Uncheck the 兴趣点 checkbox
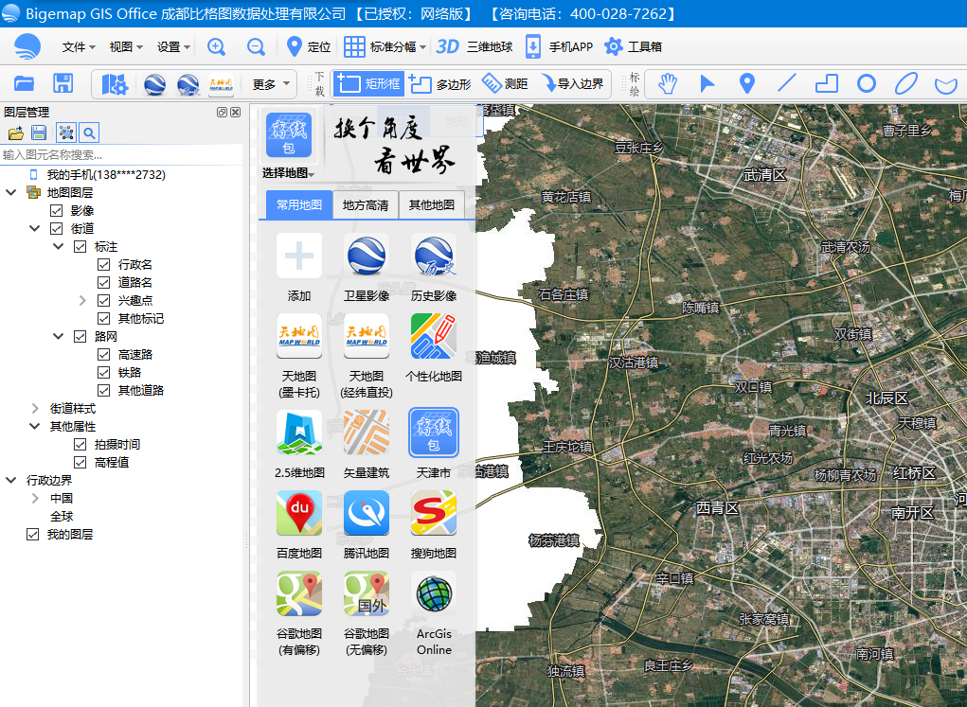 pyautogui.click(x=103, y=300)
